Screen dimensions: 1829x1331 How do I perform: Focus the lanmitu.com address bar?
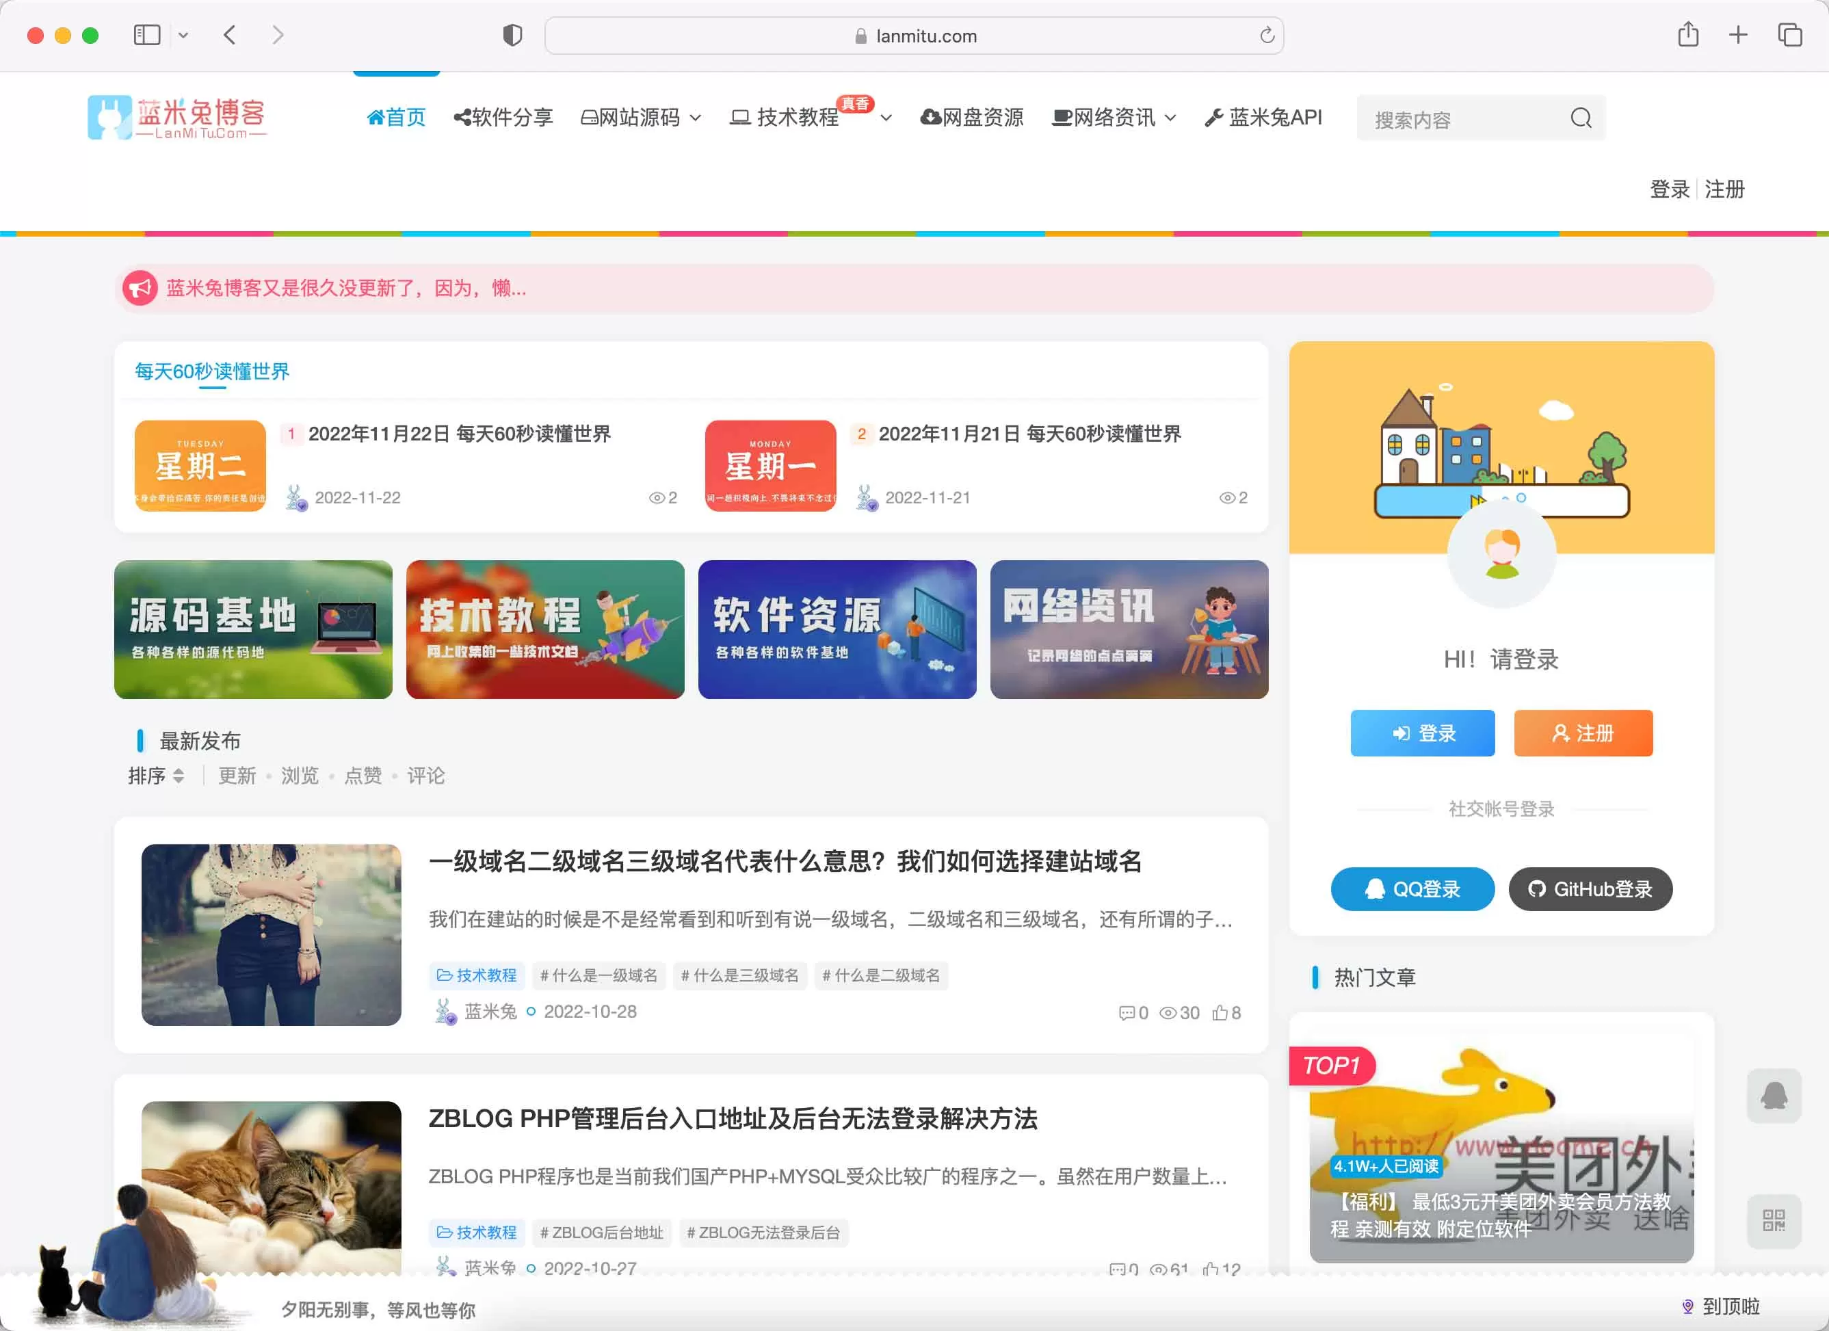(x=914, y=36)
